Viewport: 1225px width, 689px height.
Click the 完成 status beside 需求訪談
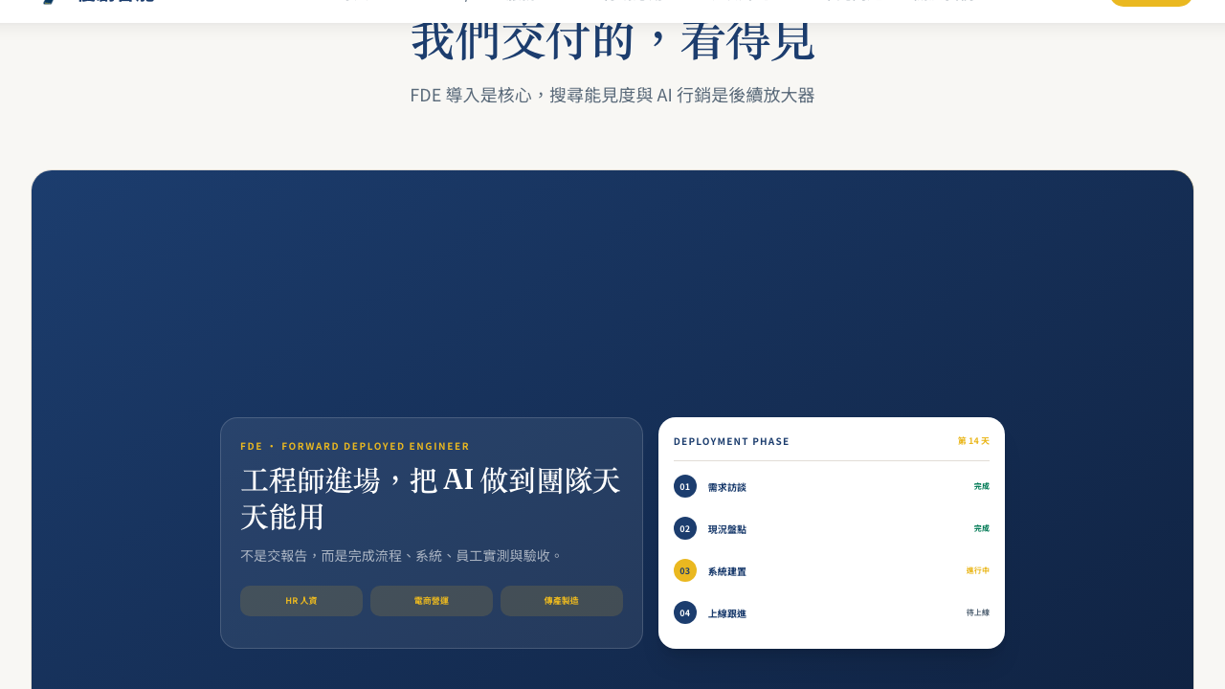(982, 486)
